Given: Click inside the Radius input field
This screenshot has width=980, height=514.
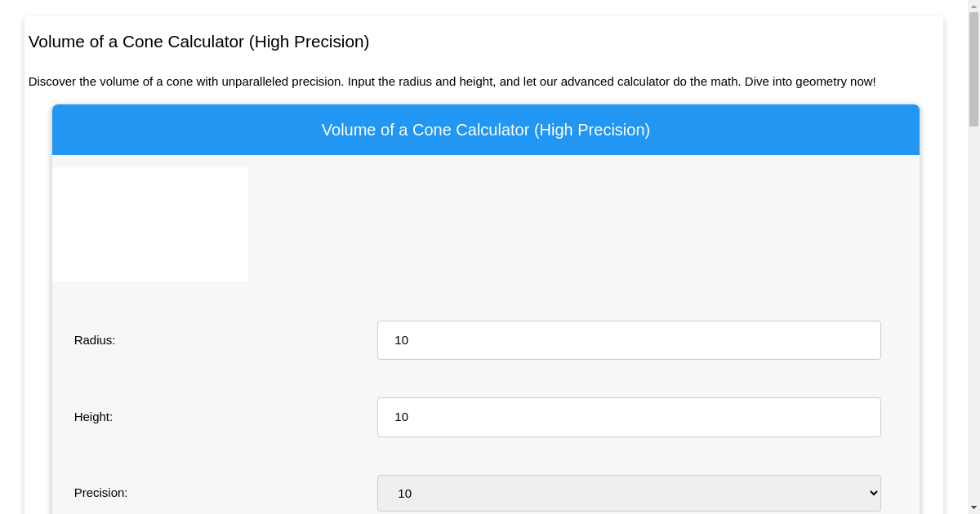Looking at the screenshot, I should tap(629, 340).
